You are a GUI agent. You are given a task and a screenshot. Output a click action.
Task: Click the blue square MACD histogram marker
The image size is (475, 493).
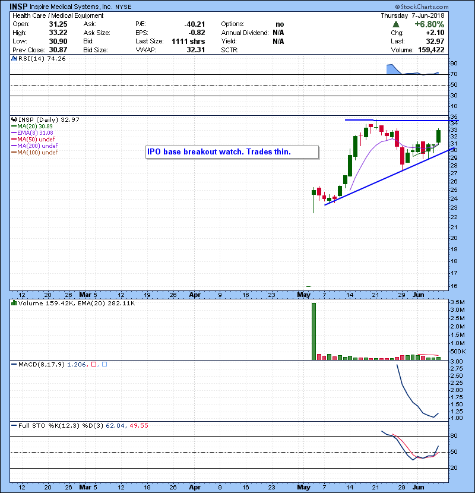[x=104, y=365]
